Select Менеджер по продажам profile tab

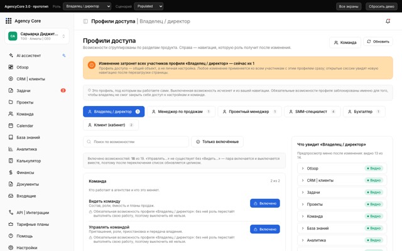click(x=181, y=112)
